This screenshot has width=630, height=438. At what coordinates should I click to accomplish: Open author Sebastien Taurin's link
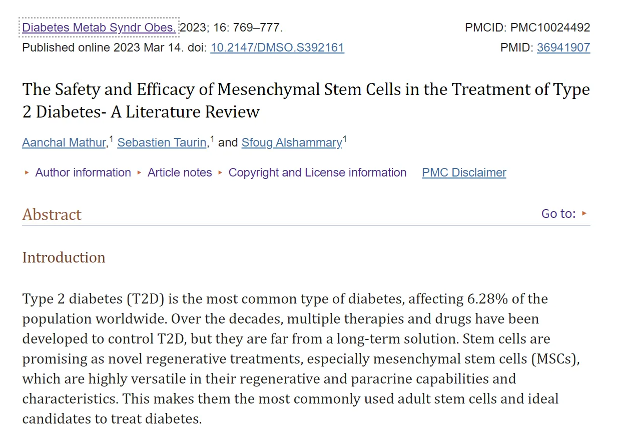pos(162,142)
